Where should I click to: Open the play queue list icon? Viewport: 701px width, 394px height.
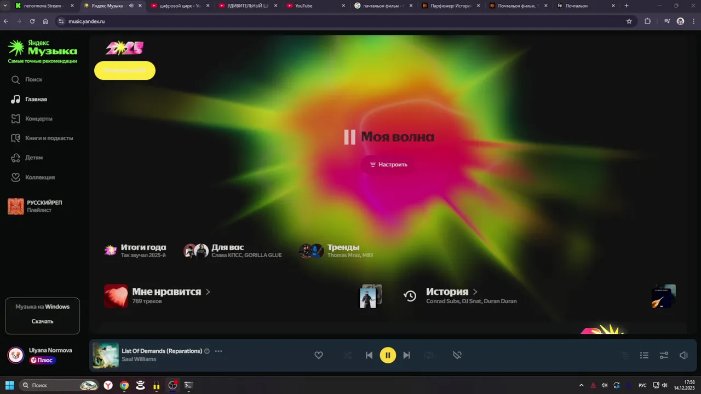pos(645,355)
